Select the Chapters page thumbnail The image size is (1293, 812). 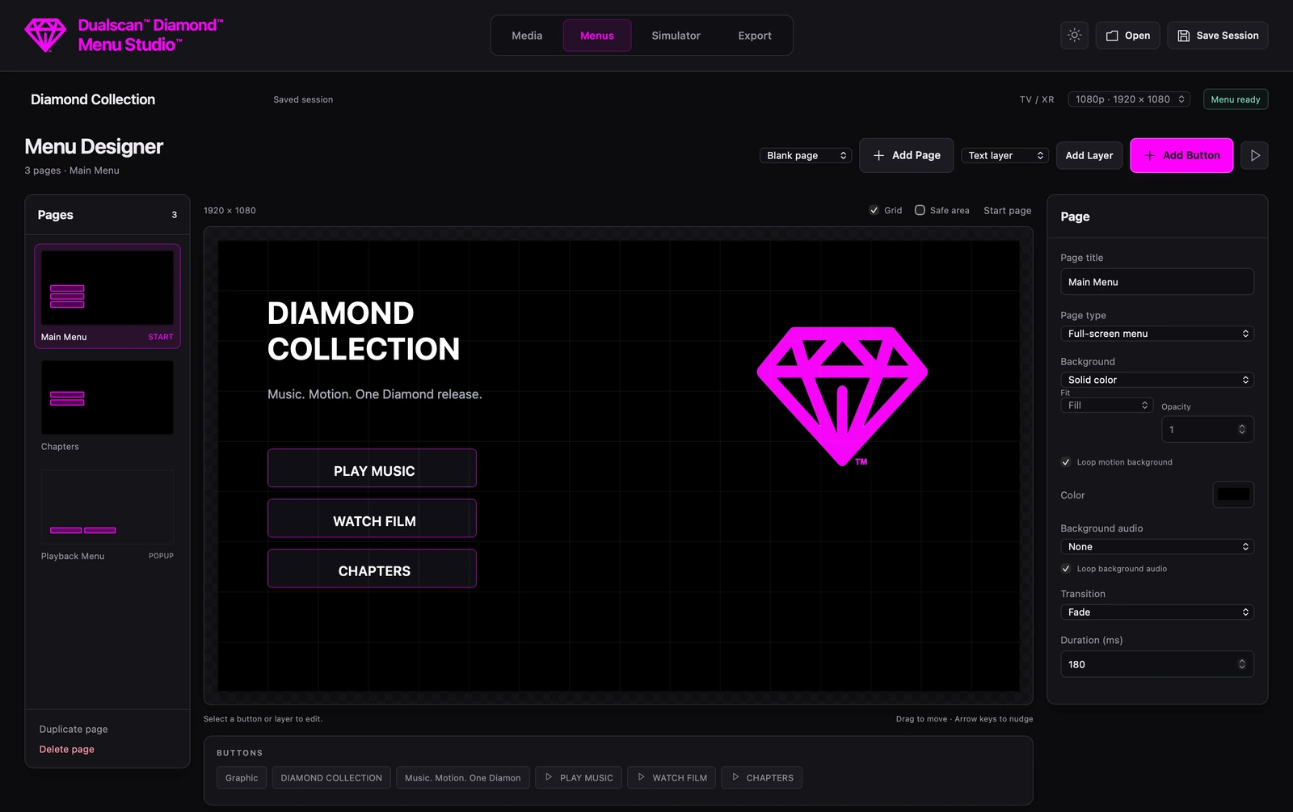pos(107,406)
